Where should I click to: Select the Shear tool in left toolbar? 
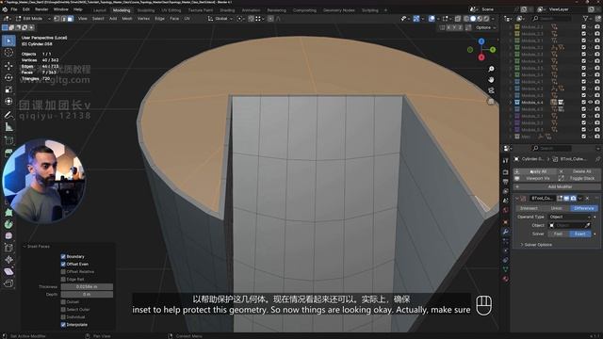(x=8, y=271)
